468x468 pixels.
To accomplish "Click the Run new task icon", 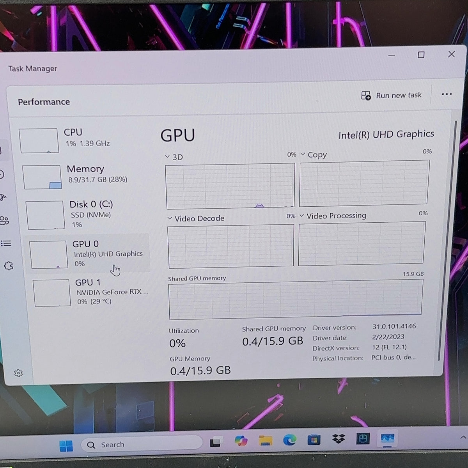I will 366,96.
